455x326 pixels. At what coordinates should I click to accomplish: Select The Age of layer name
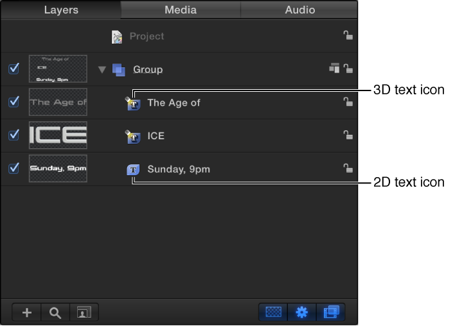174,103
